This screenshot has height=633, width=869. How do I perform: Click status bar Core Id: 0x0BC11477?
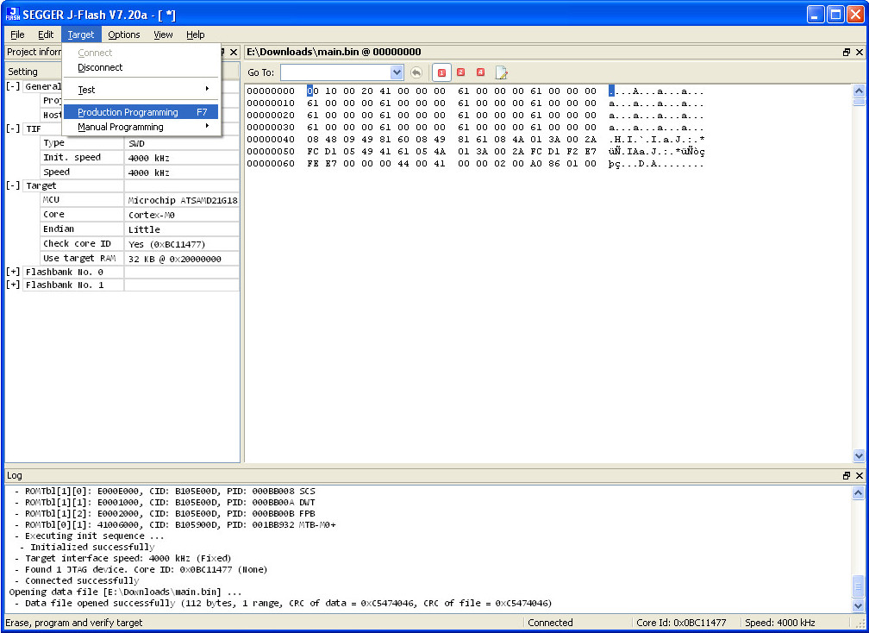(x=681, y=623)
